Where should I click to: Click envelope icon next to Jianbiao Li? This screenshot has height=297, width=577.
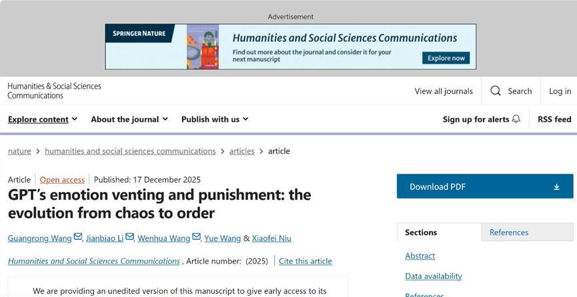[130, 238]
